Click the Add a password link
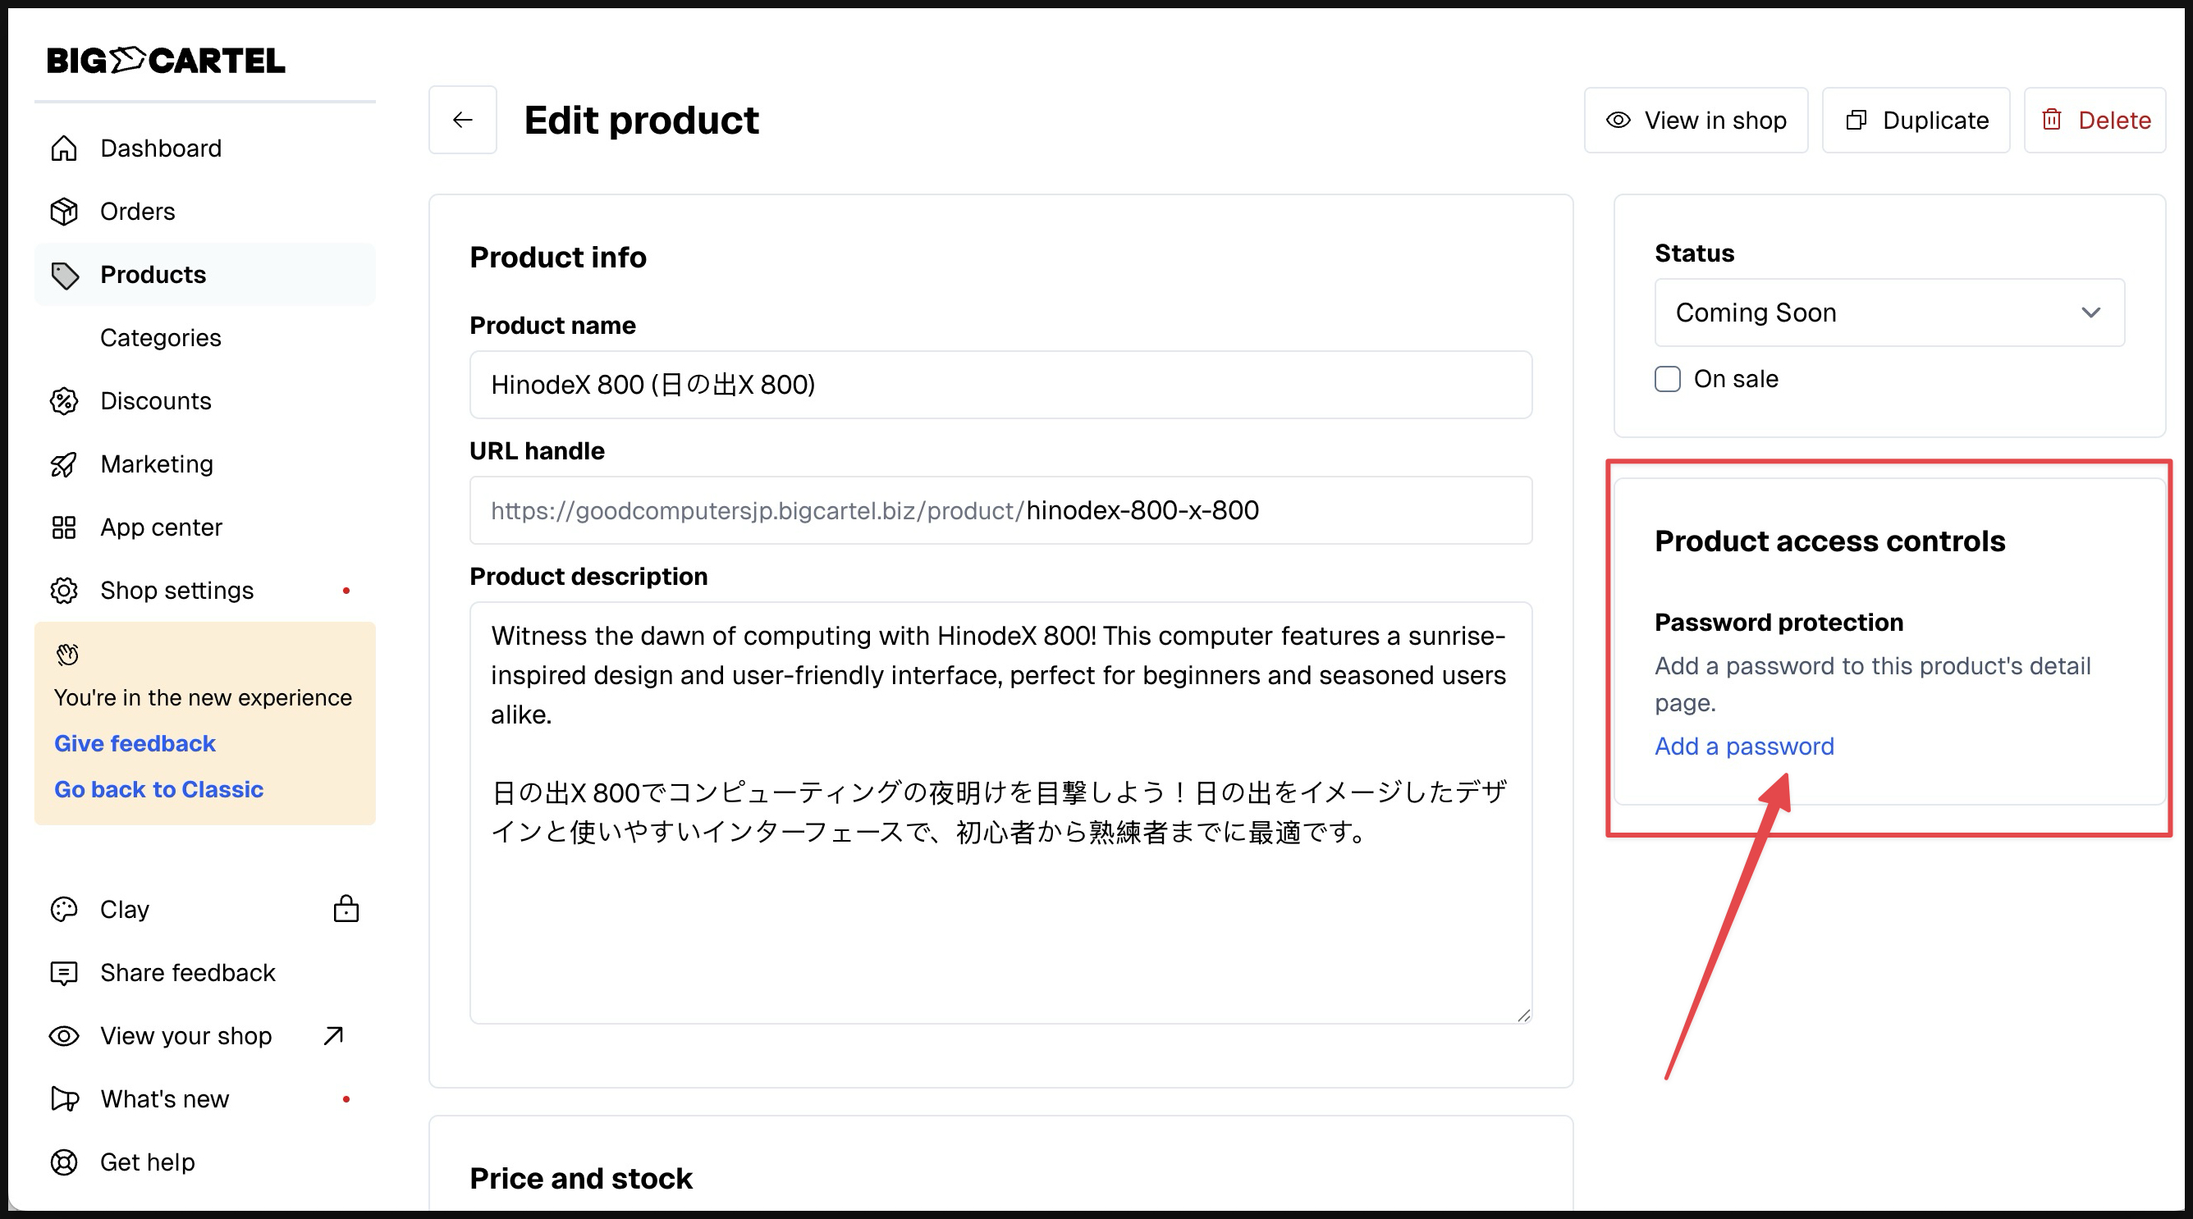Image resolution: width=2193 pixels, height=1219 pixels. (x=1743, y=746)
